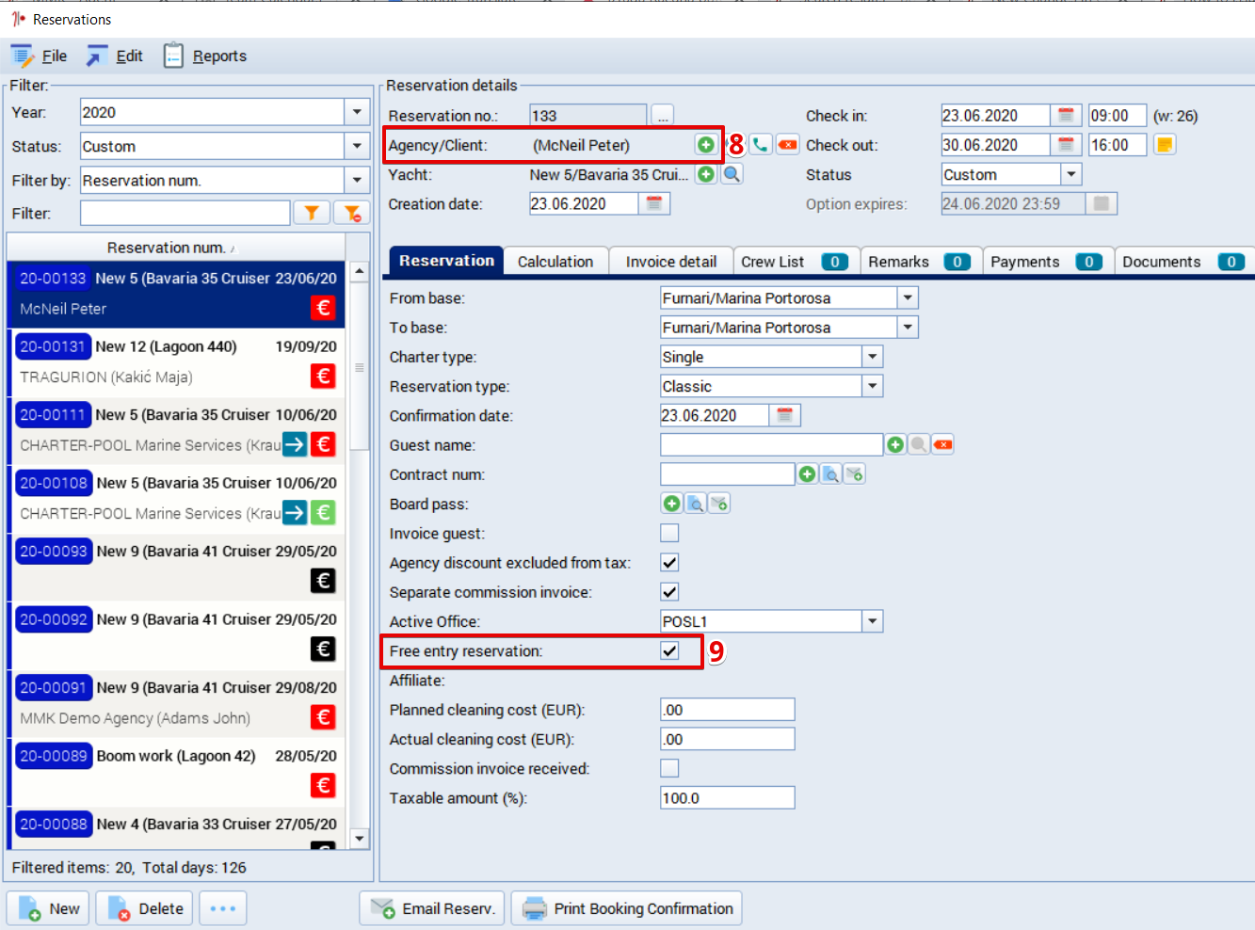Click green euro icon on reservation 20-00108
This screenshot has height=930, width=1255.
tap(323, 513)
